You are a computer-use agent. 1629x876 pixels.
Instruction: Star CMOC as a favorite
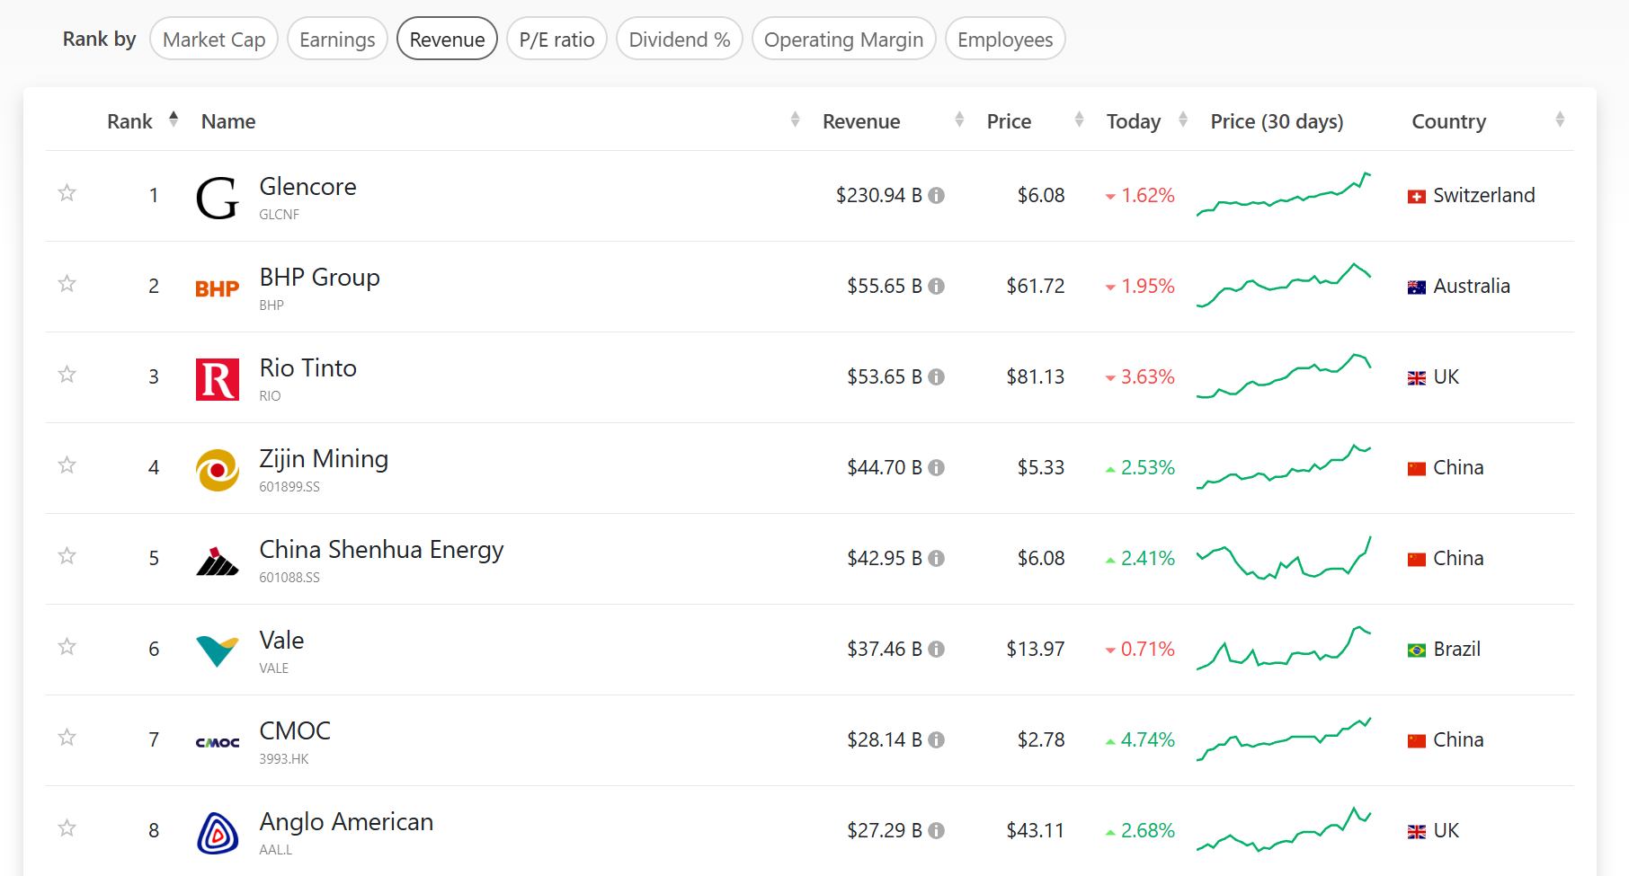tap(67, 738)
